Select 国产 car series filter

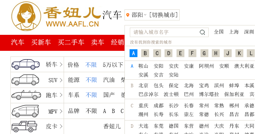click(109, 95)
